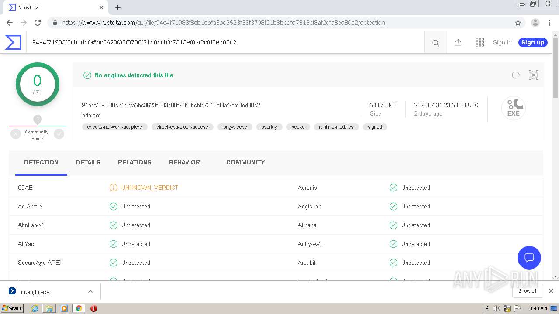559x314 pixels.
Task: Click the red taskbar security icon
Action: tap(93, 308)
